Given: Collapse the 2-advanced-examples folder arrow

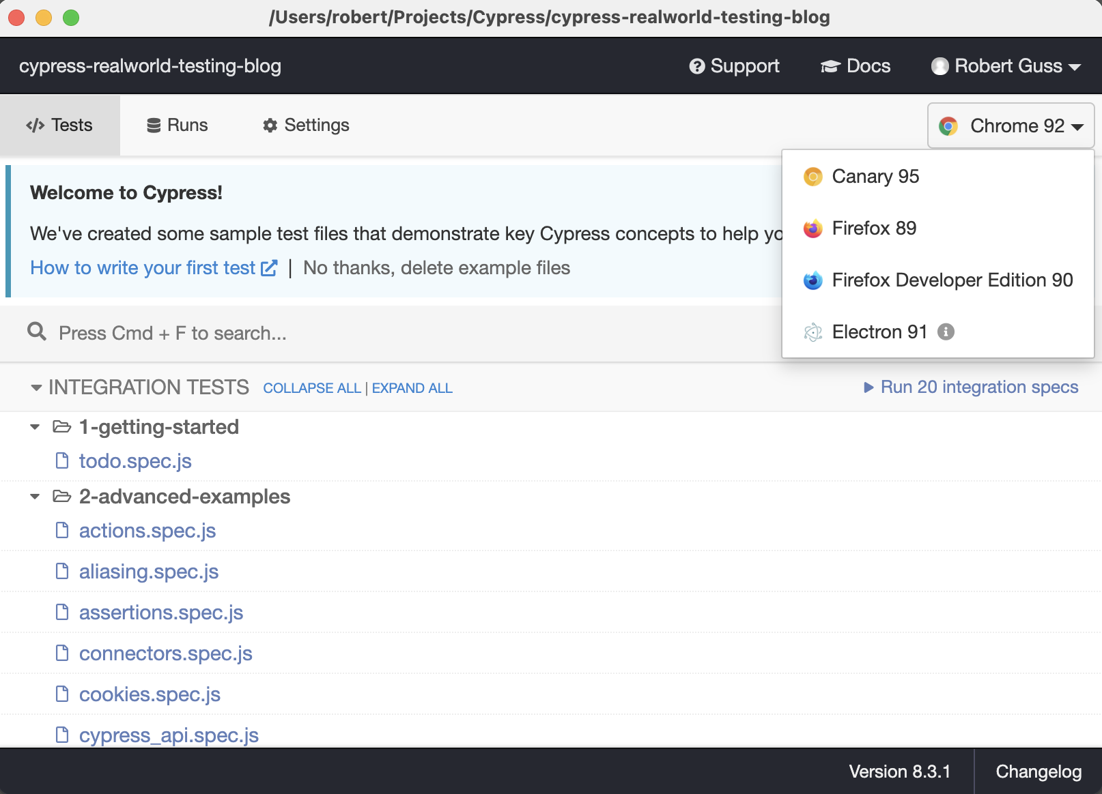Looking at the screenshot, I should 35,497.
